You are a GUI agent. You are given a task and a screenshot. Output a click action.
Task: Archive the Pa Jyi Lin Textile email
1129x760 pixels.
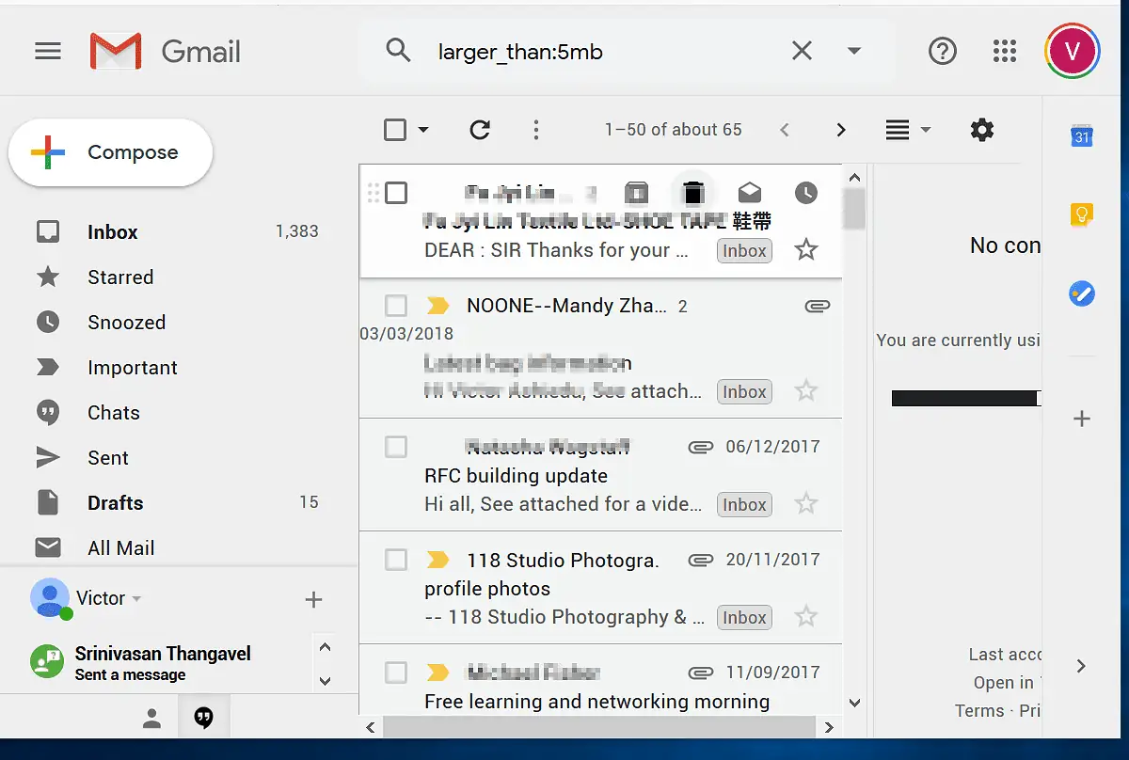637,193
